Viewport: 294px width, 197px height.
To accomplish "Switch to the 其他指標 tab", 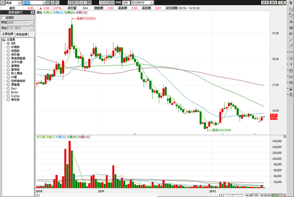I will pos(22,34).
